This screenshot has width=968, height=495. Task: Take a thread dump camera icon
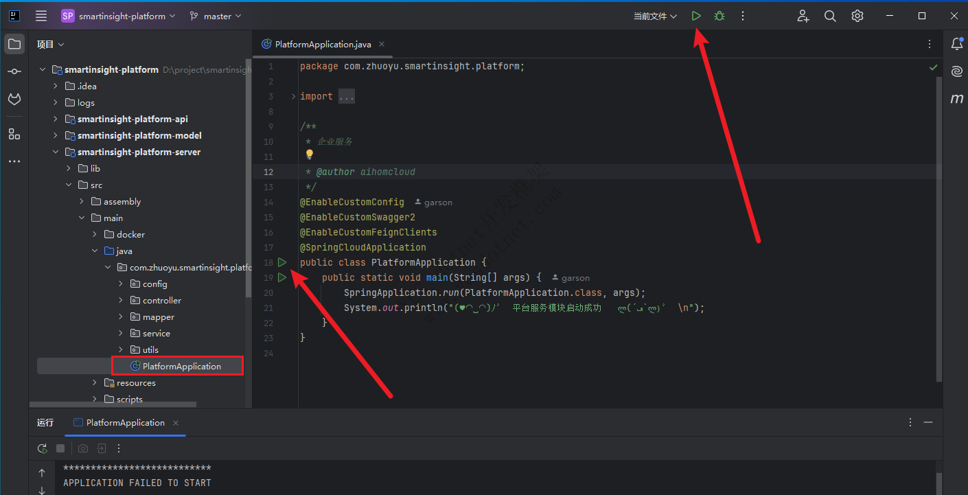pos(83,448)
